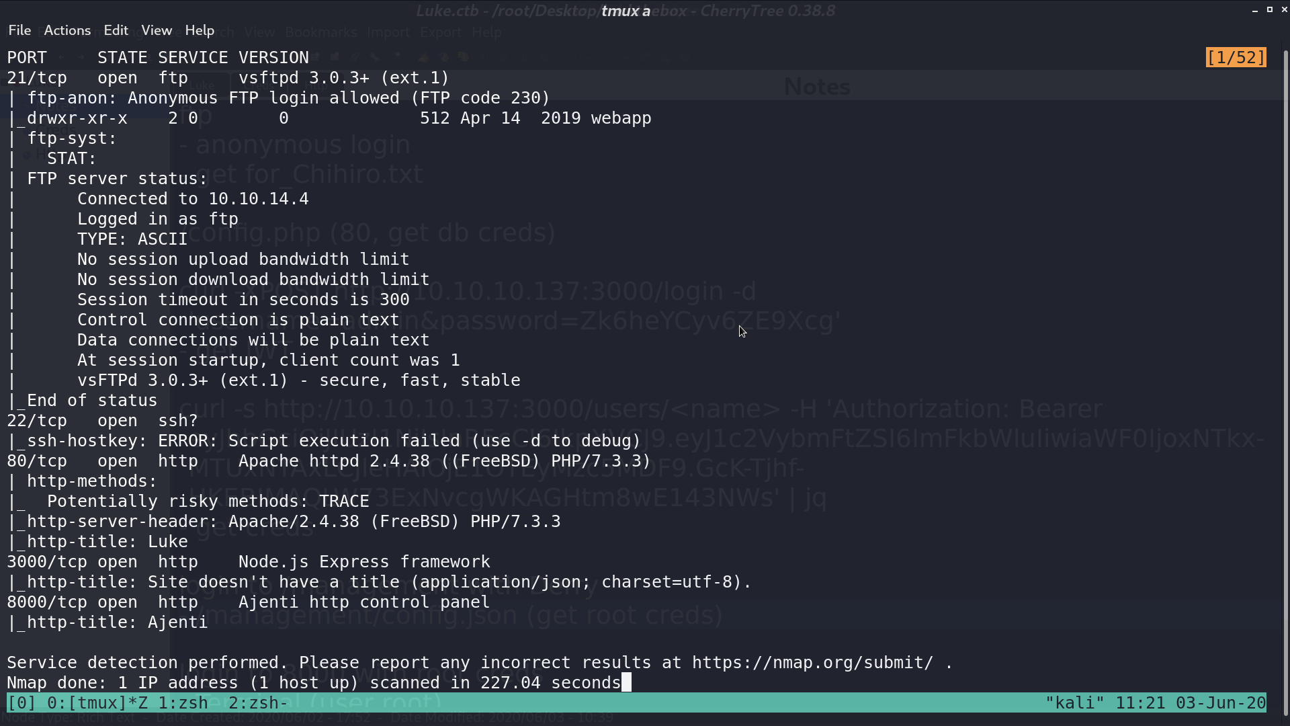Select tmux window 0:[tmux] in status bar
Screen dimensions: 1290x726
coord(97,703)
